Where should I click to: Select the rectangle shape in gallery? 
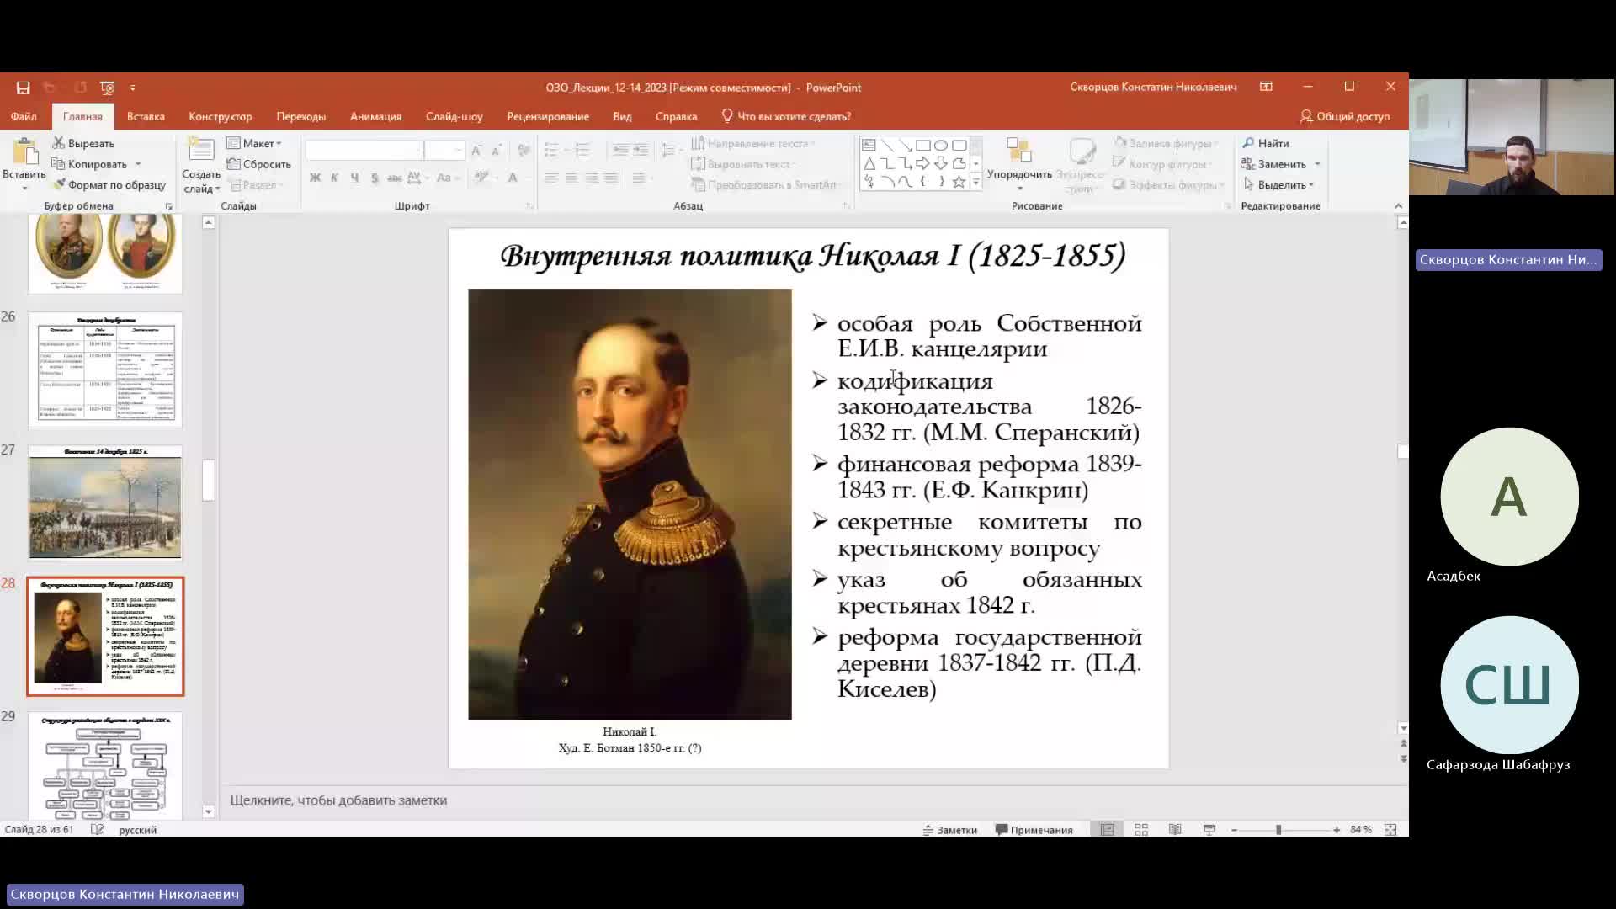tap(922, 146)
